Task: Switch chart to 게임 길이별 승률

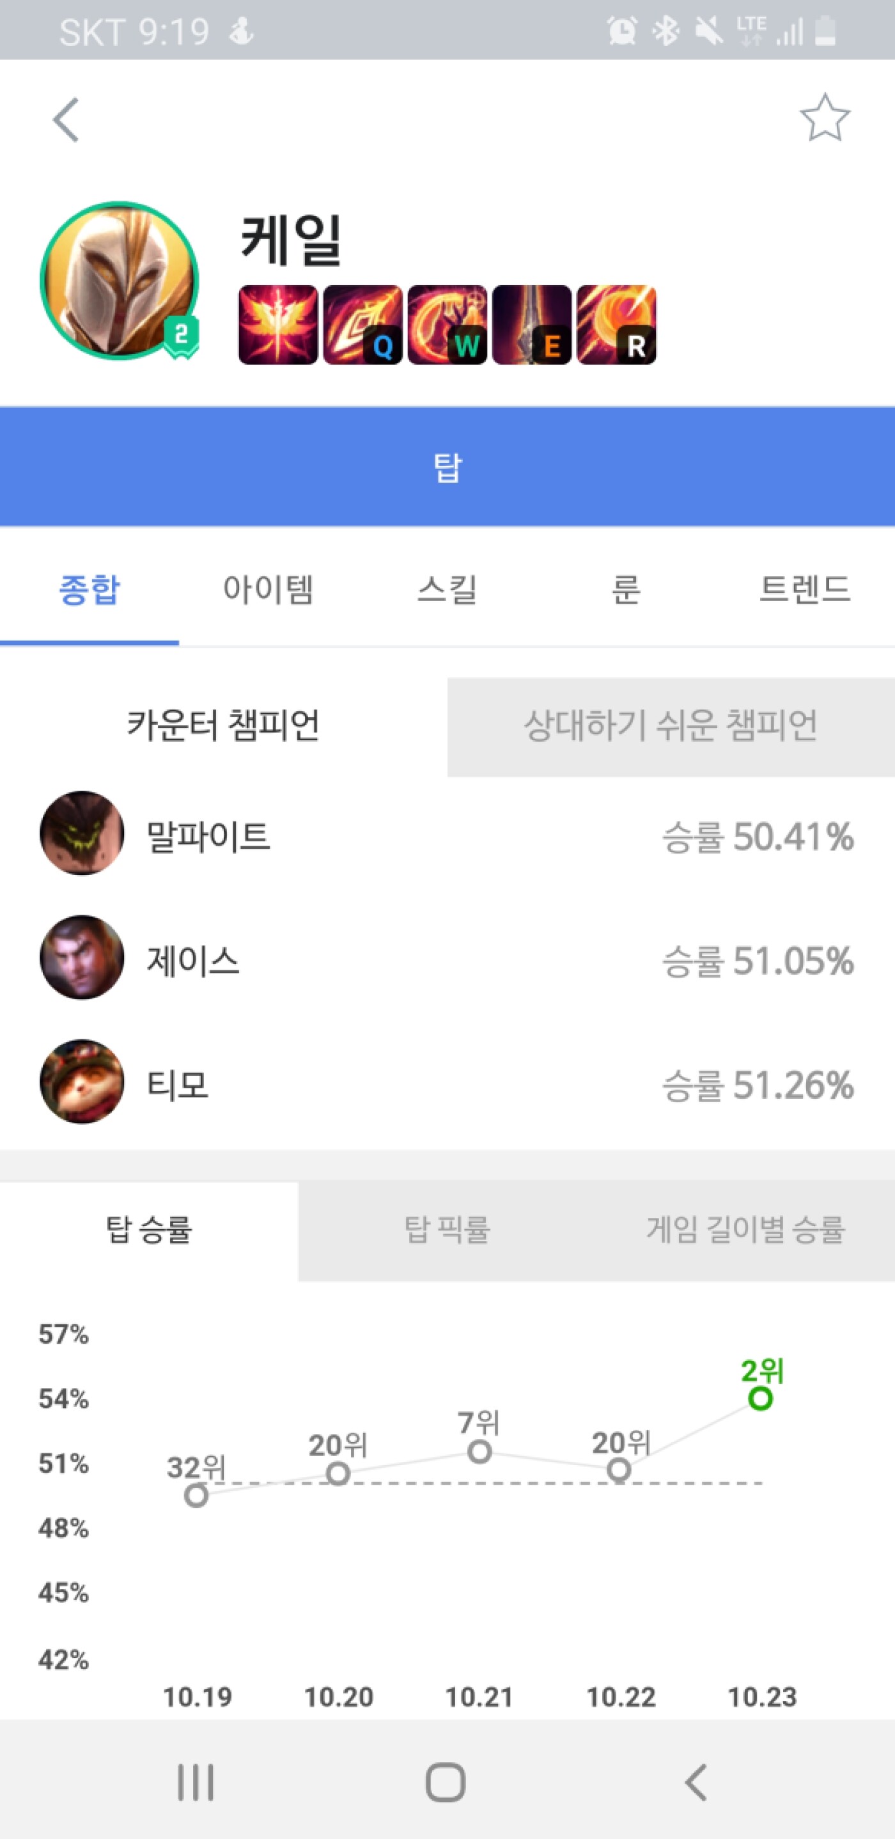Action: 746,1230
